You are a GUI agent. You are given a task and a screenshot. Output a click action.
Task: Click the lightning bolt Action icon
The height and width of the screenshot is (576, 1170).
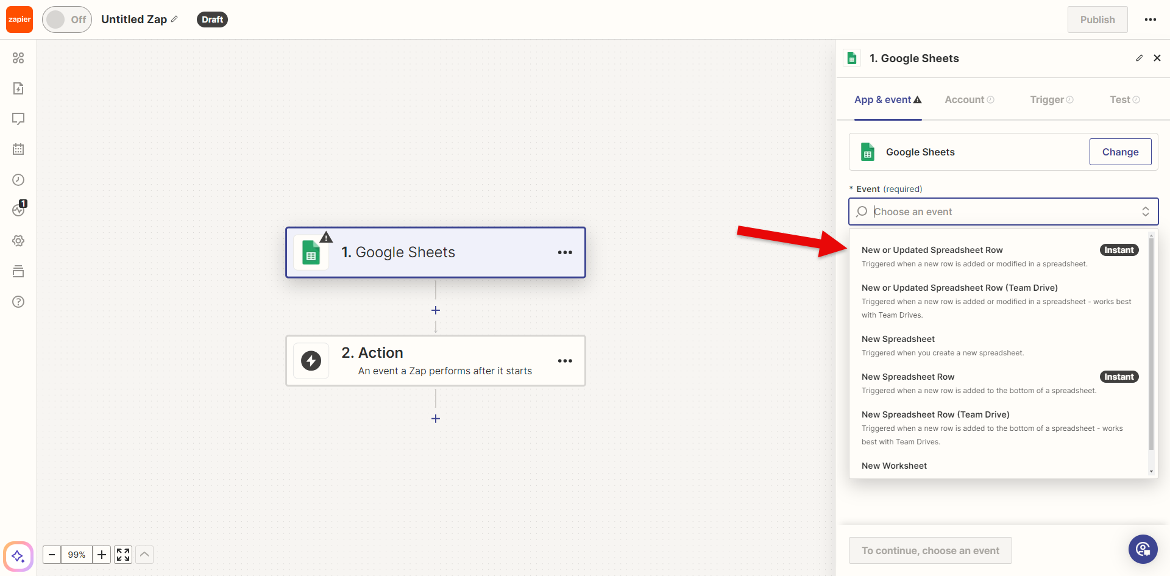[311, 361]
